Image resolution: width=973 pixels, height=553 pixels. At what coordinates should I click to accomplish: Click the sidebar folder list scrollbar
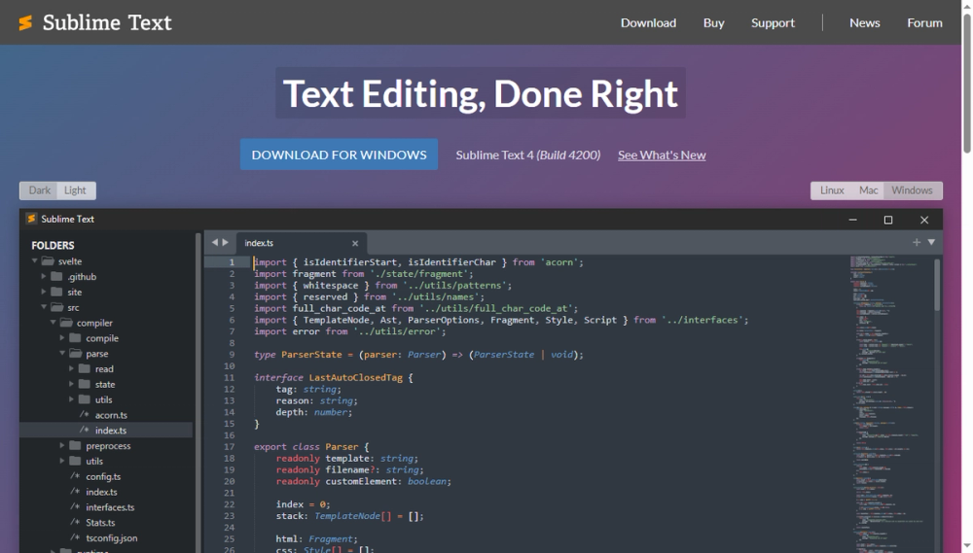tap(198, 393)
